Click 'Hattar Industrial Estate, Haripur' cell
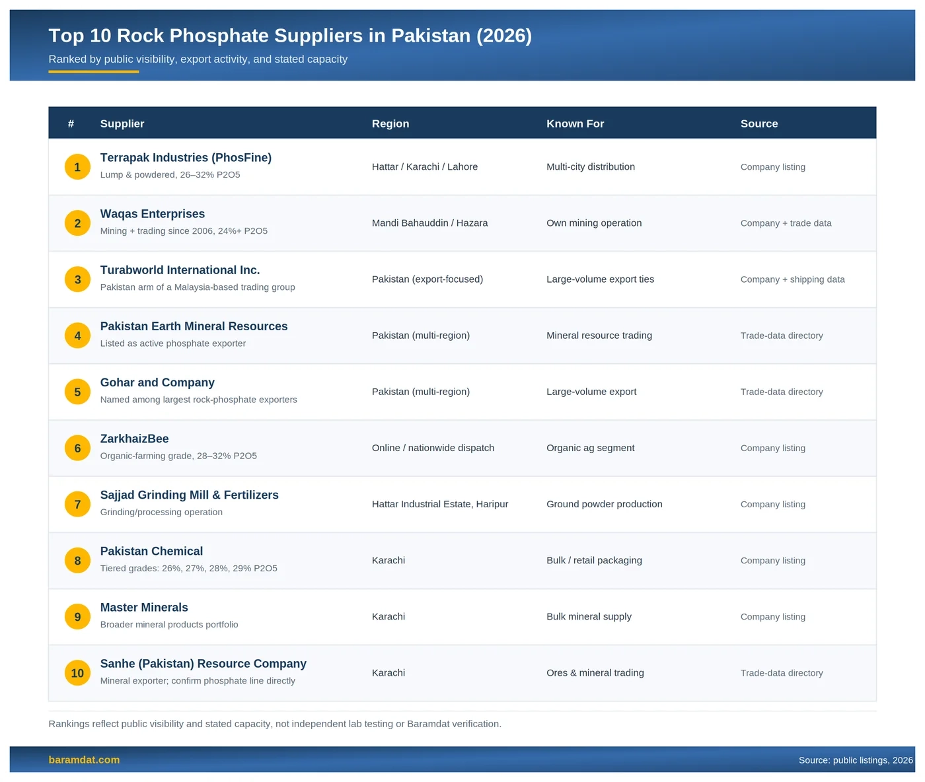925x782 pixels. pos(440,504)
